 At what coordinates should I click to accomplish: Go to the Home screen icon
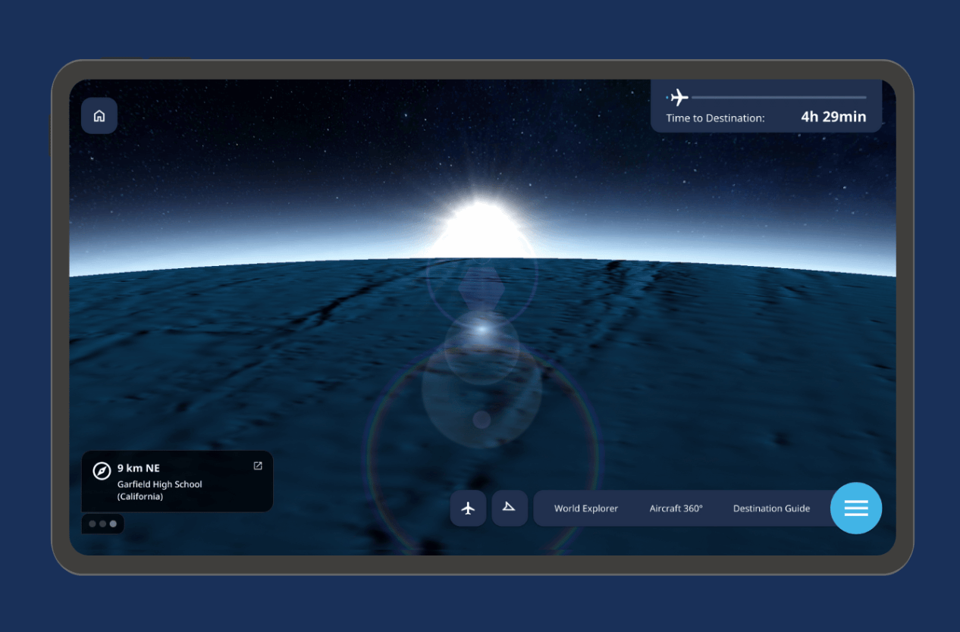[x=99, y=116]
